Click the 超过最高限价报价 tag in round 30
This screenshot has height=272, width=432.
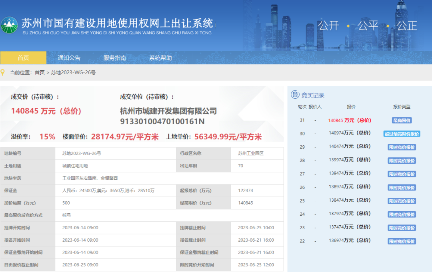[x=402, y=134]
